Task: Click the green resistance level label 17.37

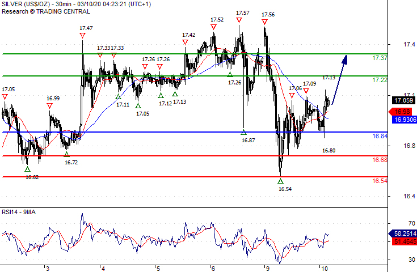Action: [380, 58]
